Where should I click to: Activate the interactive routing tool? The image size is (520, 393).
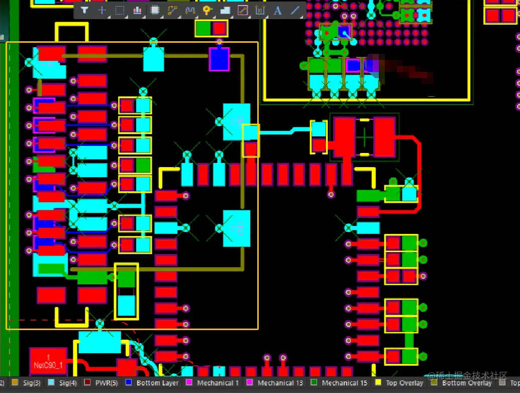[172, 10]
